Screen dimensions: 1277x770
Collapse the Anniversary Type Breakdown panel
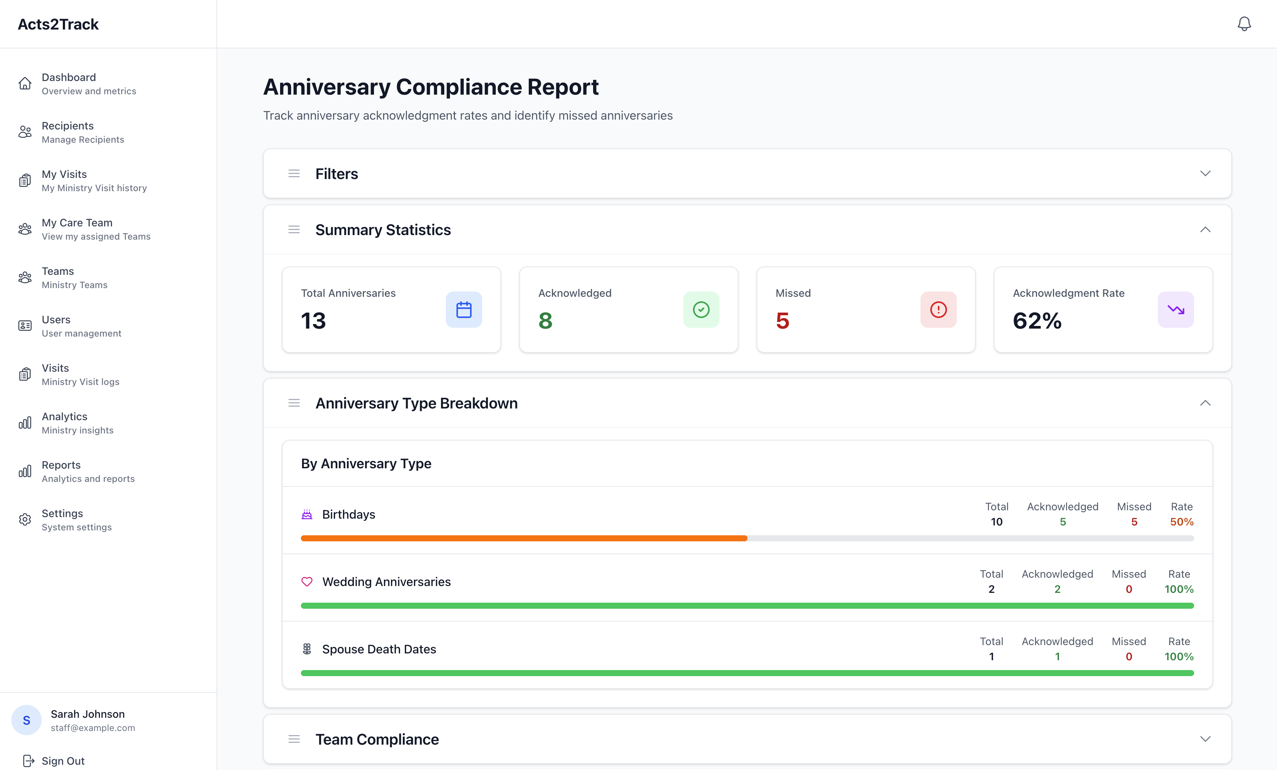coord(1206,403)
